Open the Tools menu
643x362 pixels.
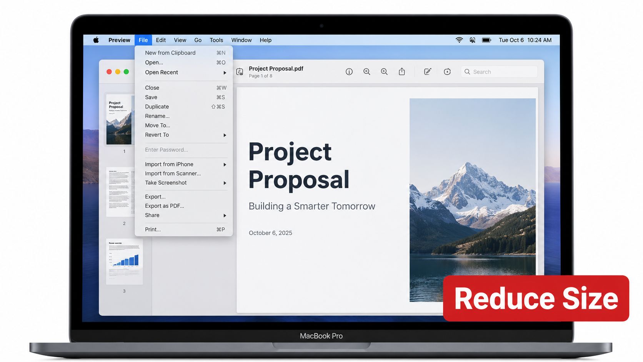217,40
